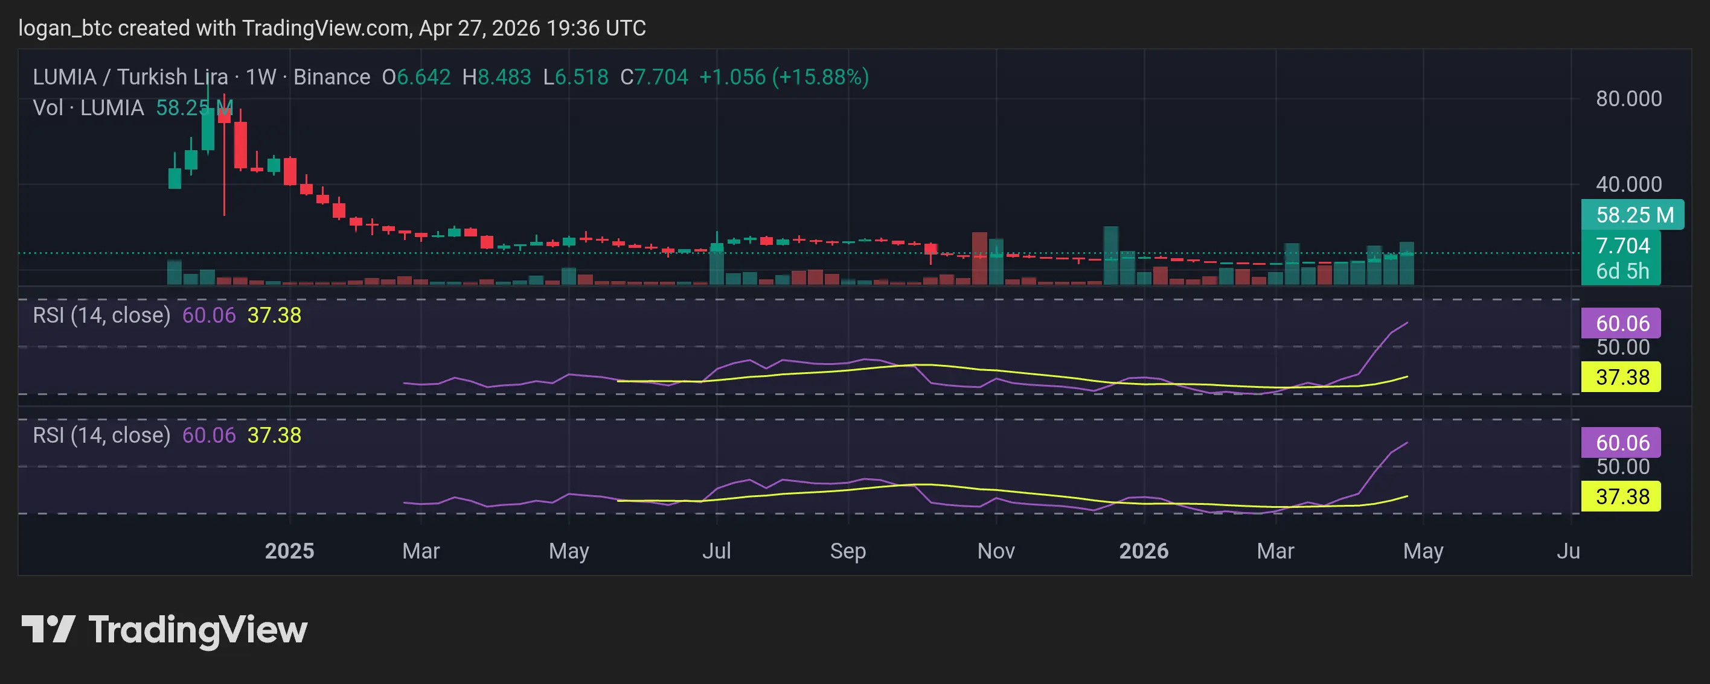Click the 2026 label on the time axis
The width and height of the screenshot is (1710, 684).
[x=1143, y=551]
